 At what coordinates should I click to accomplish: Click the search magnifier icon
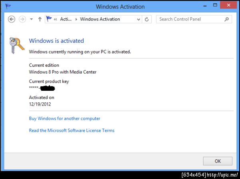click(x=227, y=19)
